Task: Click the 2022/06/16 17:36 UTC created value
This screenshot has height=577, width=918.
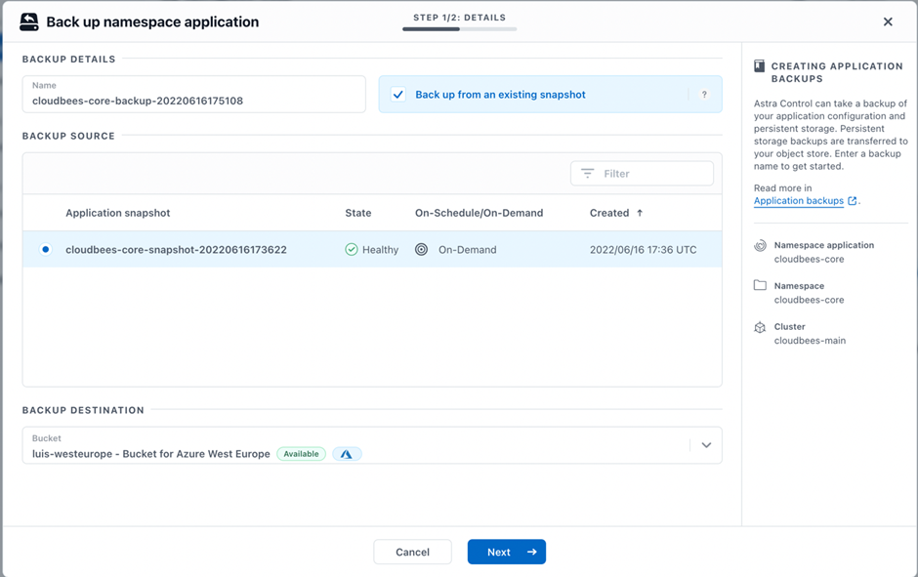Action: [x=643, y=250]
